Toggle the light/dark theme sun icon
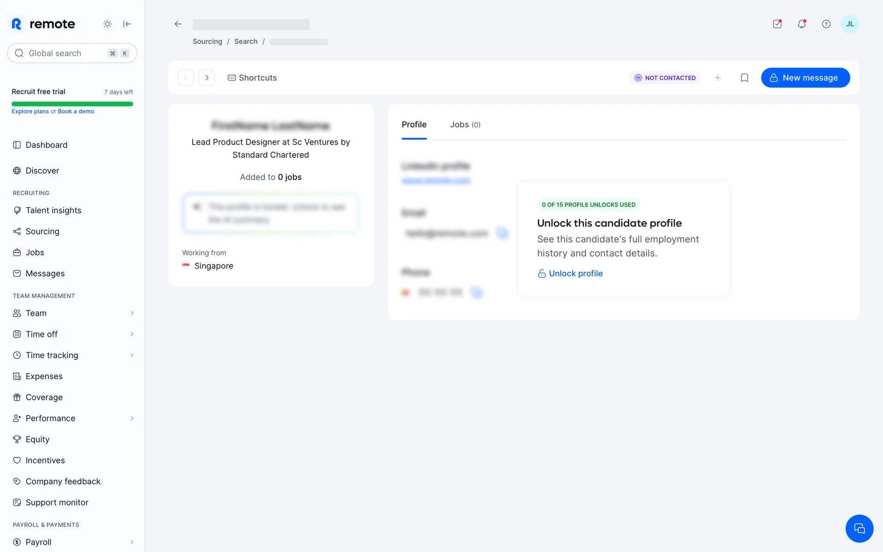 tap(107, 24)
